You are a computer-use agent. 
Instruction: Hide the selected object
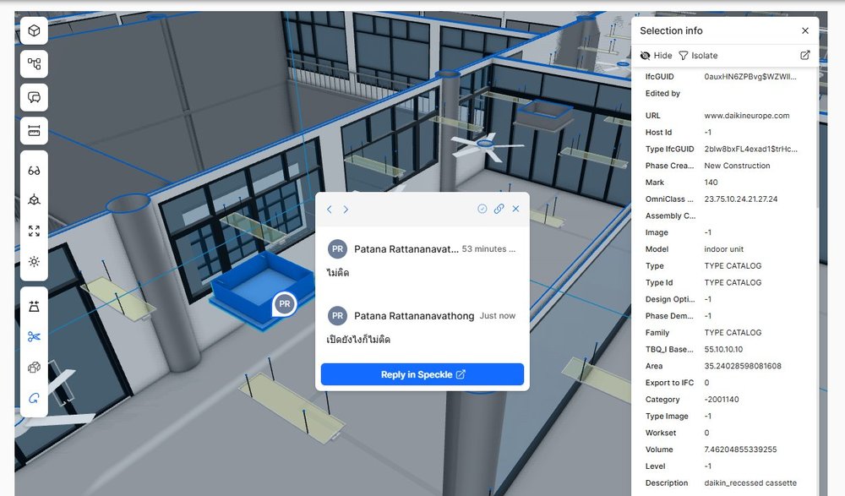[x=656, y=56]
